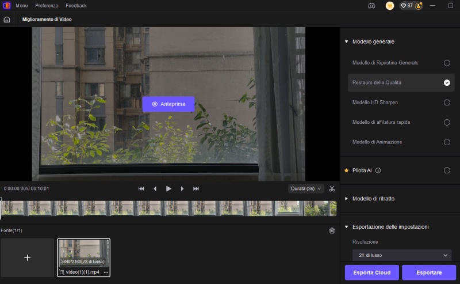Collapse the Modello generale section
The image size is (460, 284).
tap(347, 41)
